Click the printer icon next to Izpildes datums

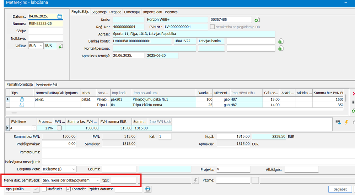(x=148, y=189)
